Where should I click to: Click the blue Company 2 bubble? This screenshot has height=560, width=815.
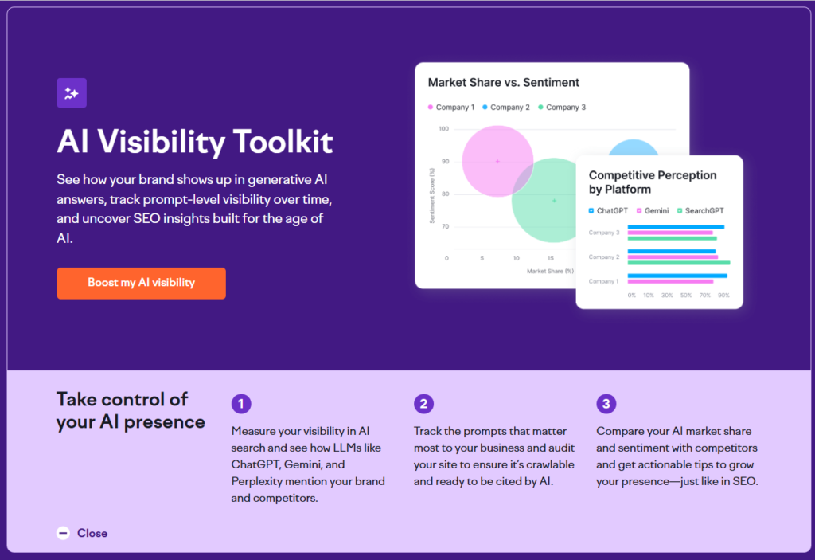coord(633,151)
